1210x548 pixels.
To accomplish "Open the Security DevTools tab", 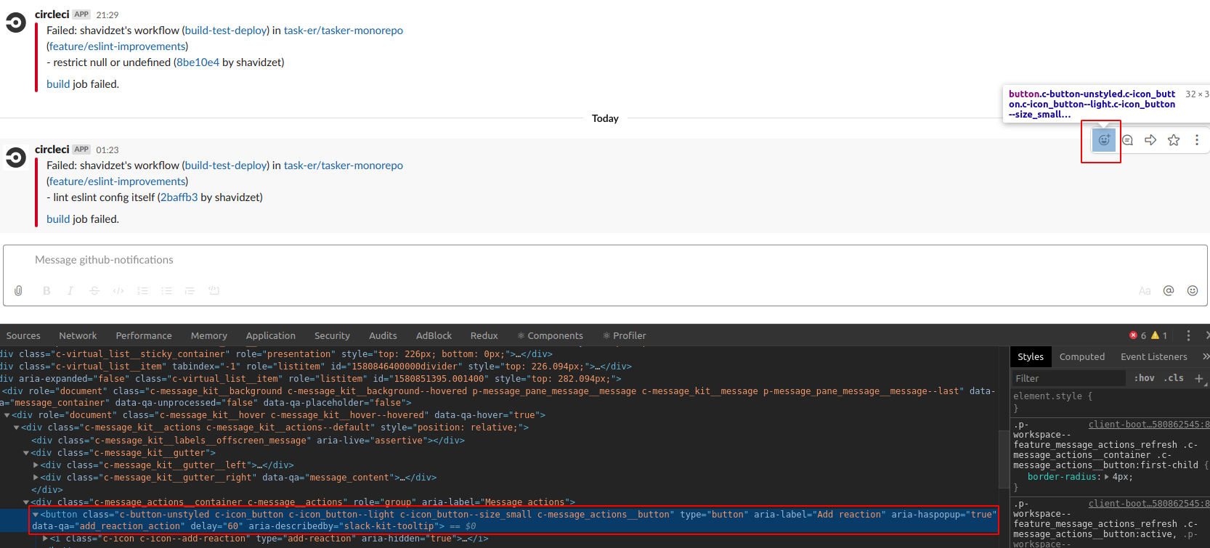I will [332, 335].
